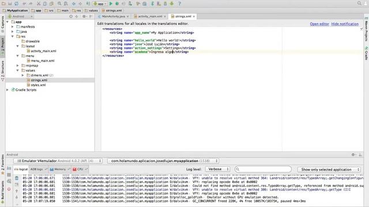The width and height of the screenshot is (369, 207).
Task: Click the terminate application red icon
Action: tap(9, 189)
